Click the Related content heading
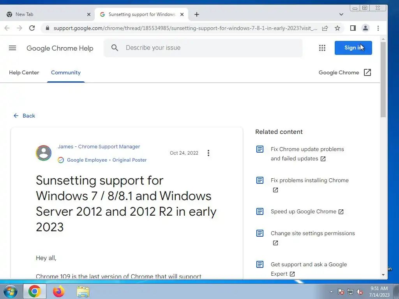399x299 pixels. 279,132
